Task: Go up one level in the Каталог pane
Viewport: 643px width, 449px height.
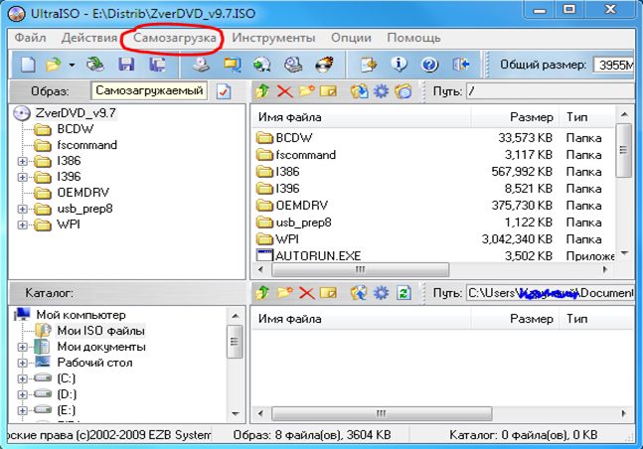Action: click(x=262, y=293)
